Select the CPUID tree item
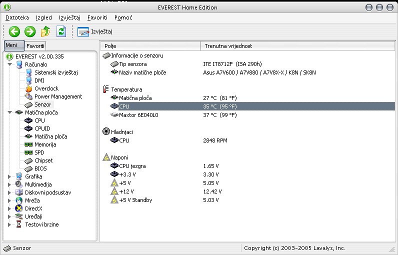Screen dimensions: 398x255 click(x=42, y=128)
